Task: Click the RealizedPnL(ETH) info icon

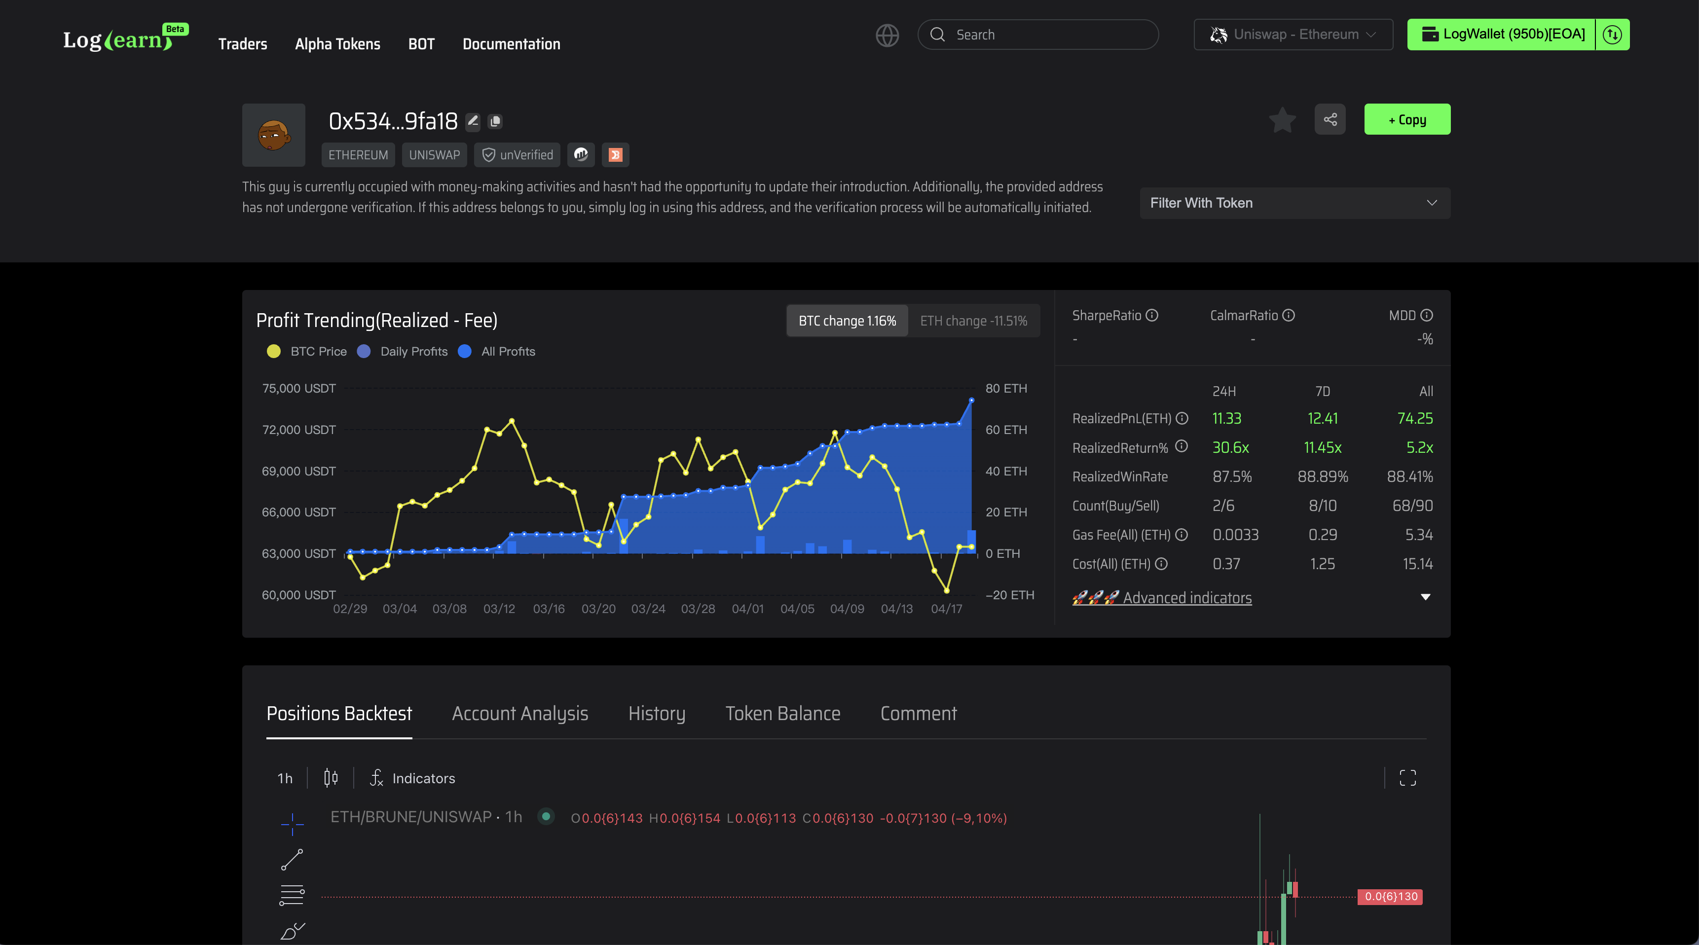Action: pos(1182,418)
